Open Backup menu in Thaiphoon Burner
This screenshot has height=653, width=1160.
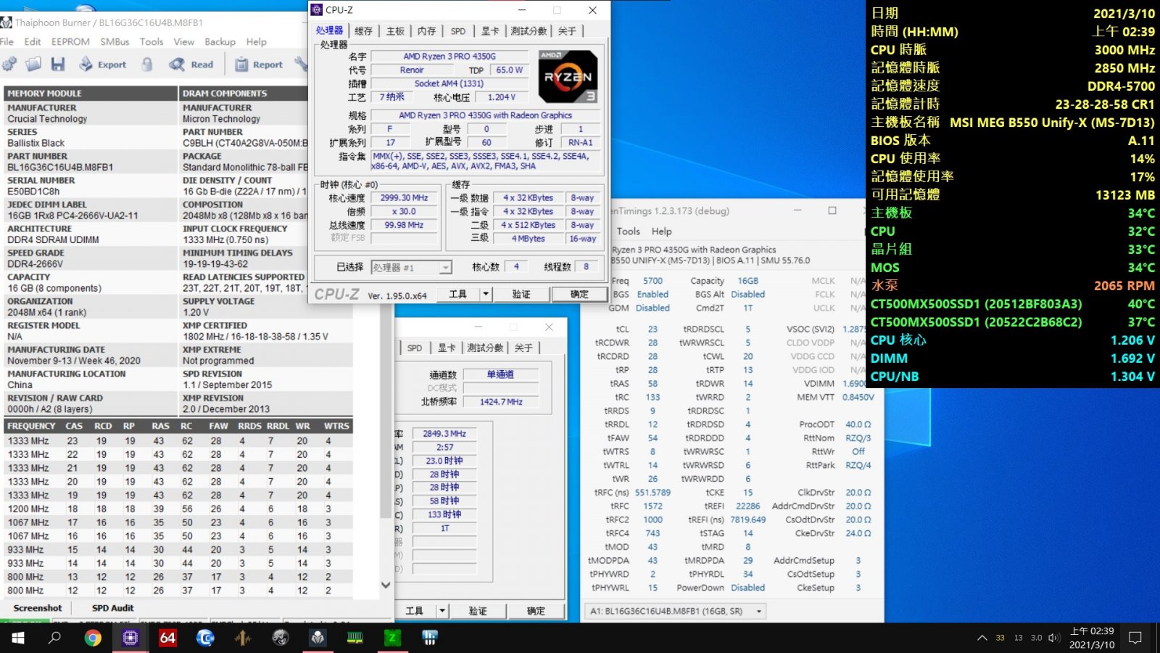click(x=220, y=41)
